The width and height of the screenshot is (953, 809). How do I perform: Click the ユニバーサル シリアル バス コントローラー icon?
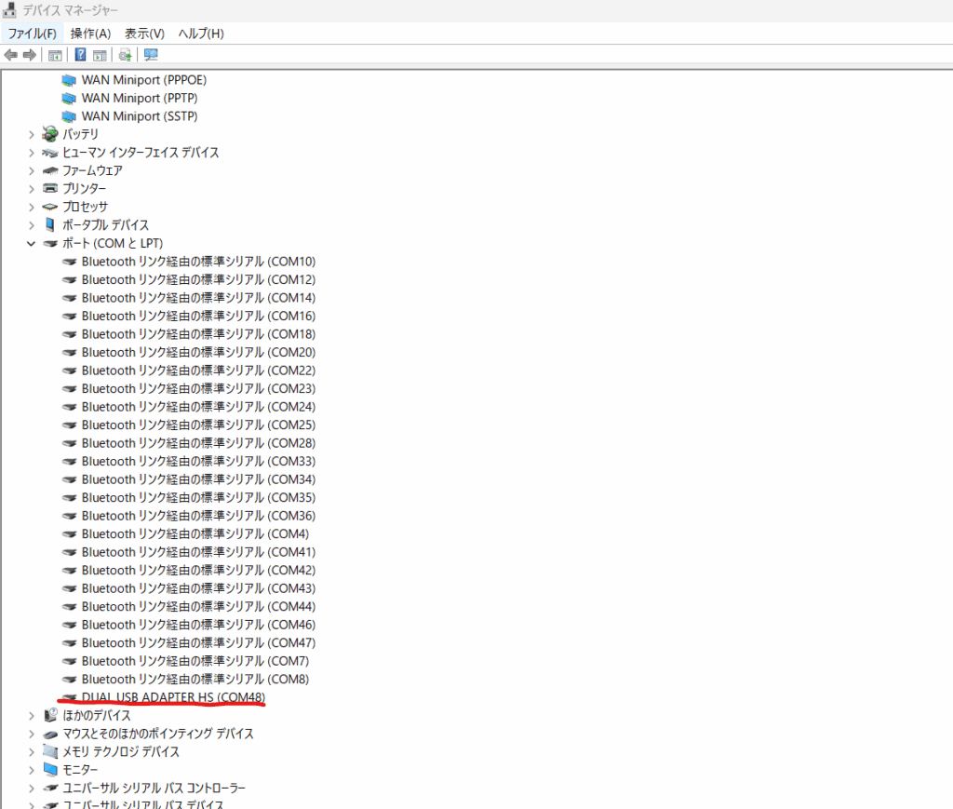click(x=50, y=789)
